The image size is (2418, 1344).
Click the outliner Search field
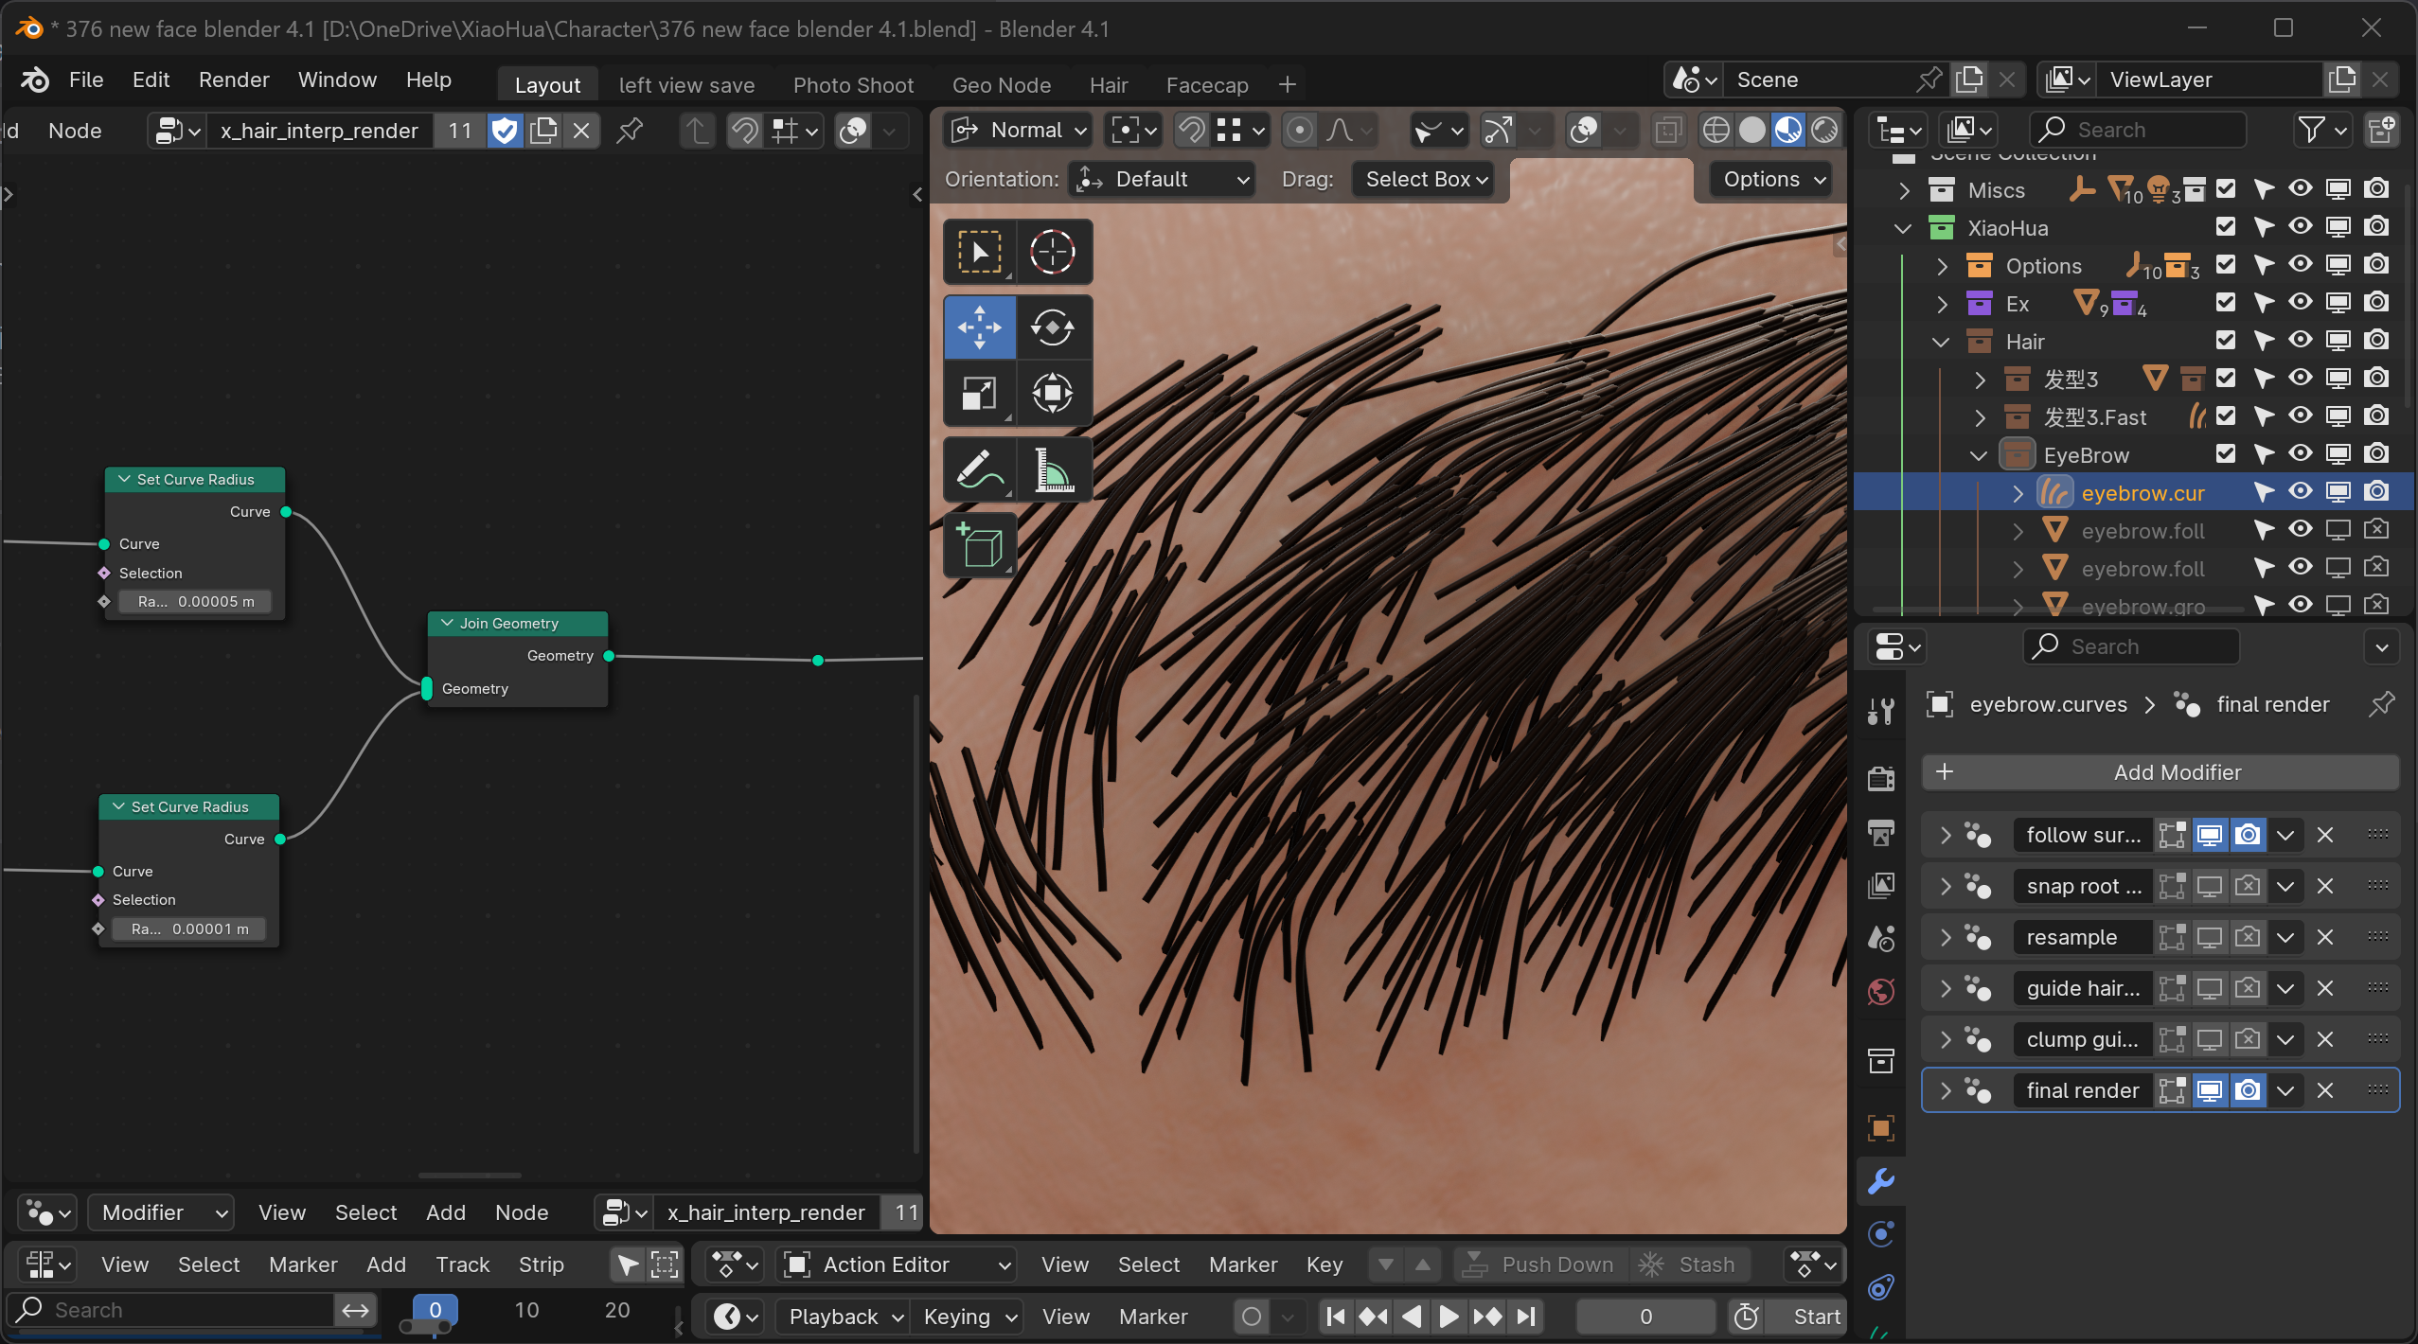tap(2137, 130)
